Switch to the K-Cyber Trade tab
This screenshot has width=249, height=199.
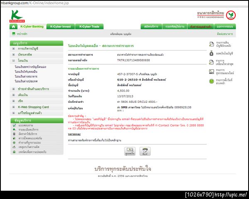click(89, 27)
